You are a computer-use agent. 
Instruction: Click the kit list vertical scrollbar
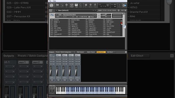tap(121, 27)
